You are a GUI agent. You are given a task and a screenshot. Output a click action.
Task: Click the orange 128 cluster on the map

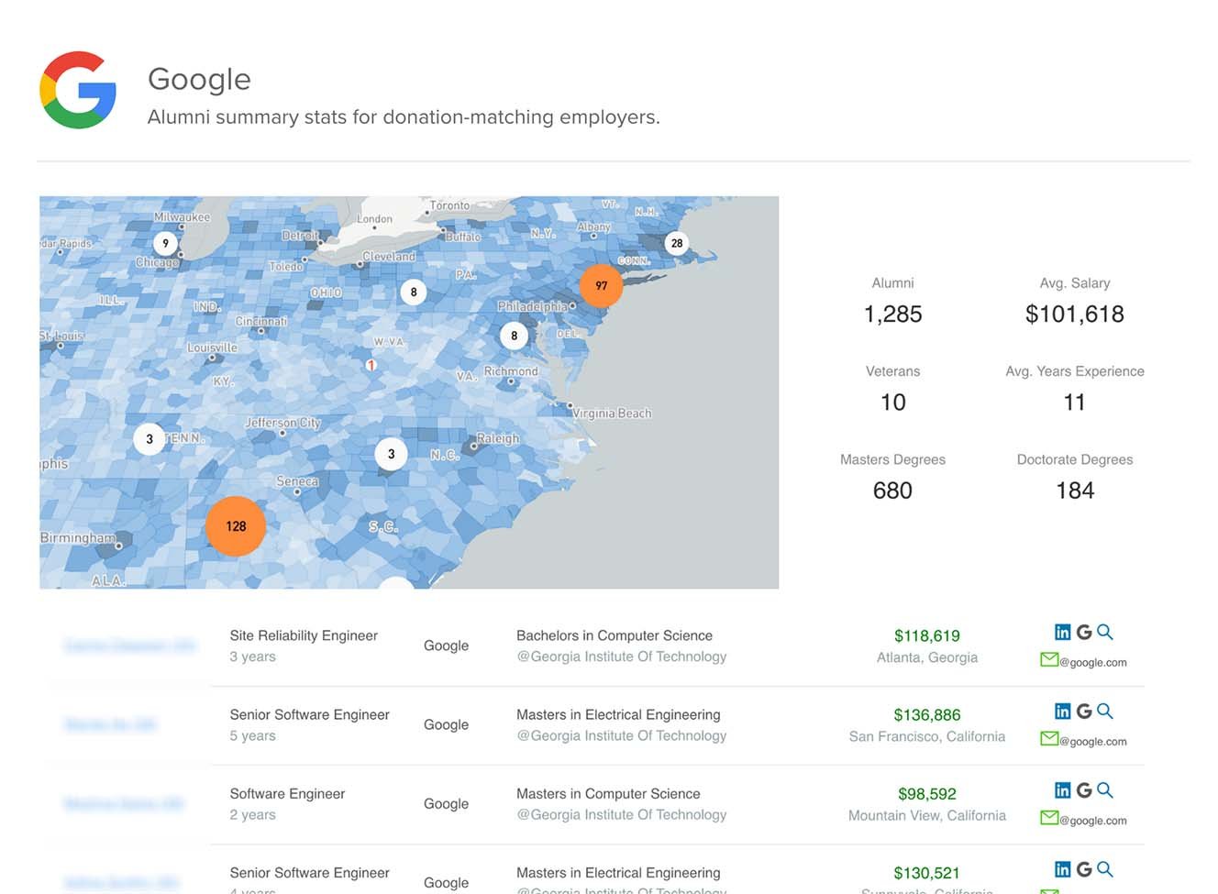click(x=236, y=526)
